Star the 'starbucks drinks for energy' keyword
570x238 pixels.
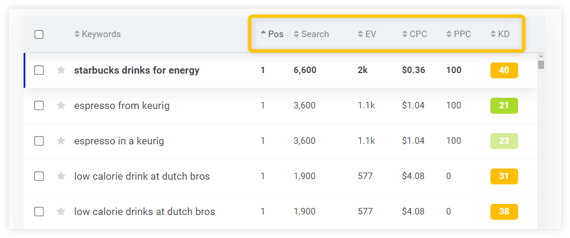(61, 70)
